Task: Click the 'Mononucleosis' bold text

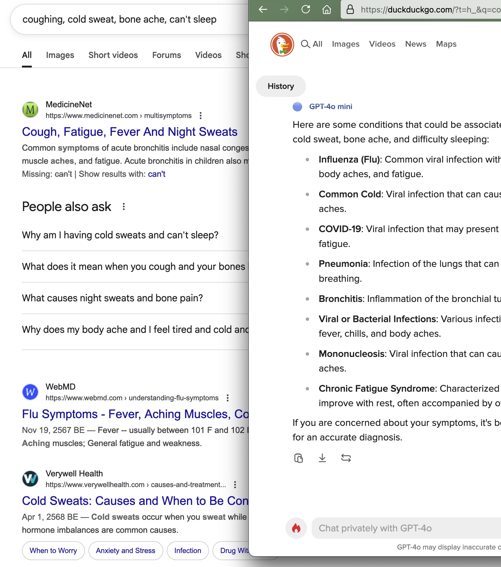Action: [351, 354]
